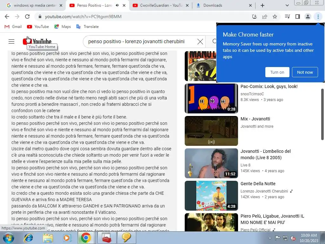Image resolution: width=325 pixels, height=244 pixels.
Task: Click the Pac-Comix: Look, guys, look! title
Action: click(269, 86)
